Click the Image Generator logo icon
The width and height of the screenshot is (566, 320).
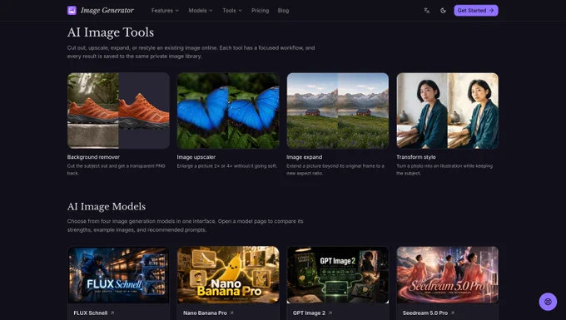click(72, 11)
